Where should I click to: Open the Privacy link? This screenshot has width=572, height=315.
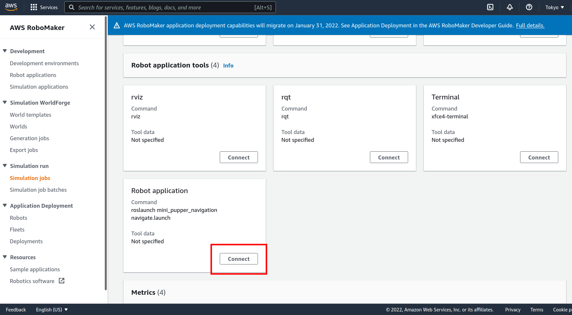513,309
